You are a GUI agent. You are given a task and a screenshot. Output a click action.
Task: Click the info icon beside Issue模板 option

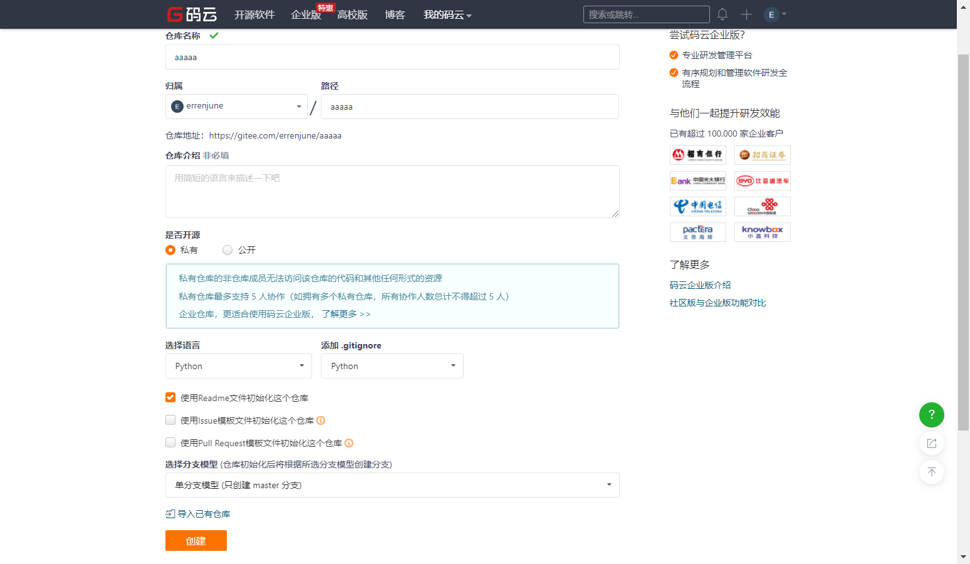(320, 420)
